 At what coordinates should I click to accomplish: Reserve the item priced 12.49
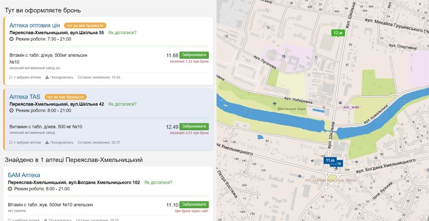[x=194, y=126]
